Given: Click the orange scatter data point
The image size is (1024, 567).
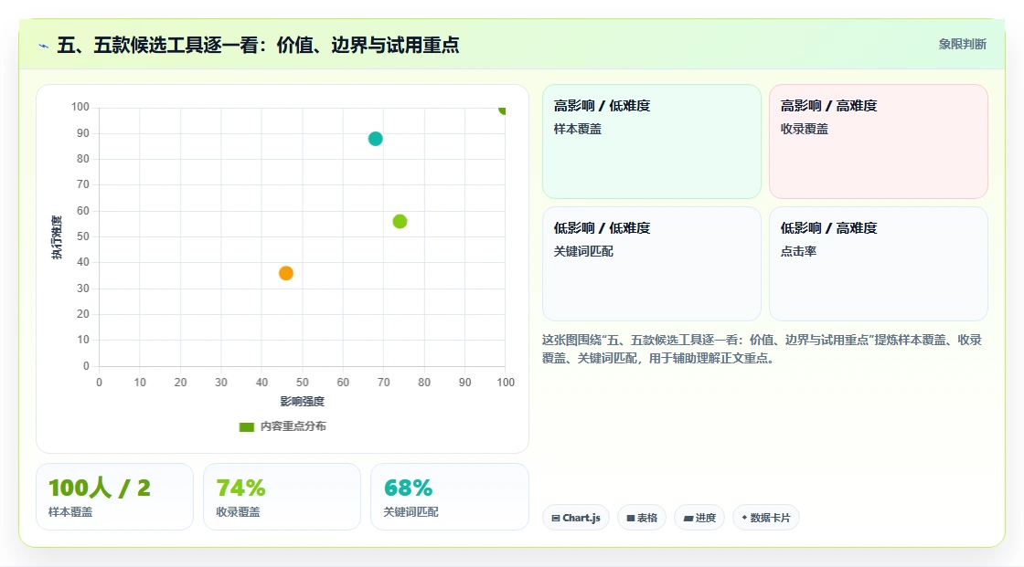Looking at the screenshot, I should (286, 273).
